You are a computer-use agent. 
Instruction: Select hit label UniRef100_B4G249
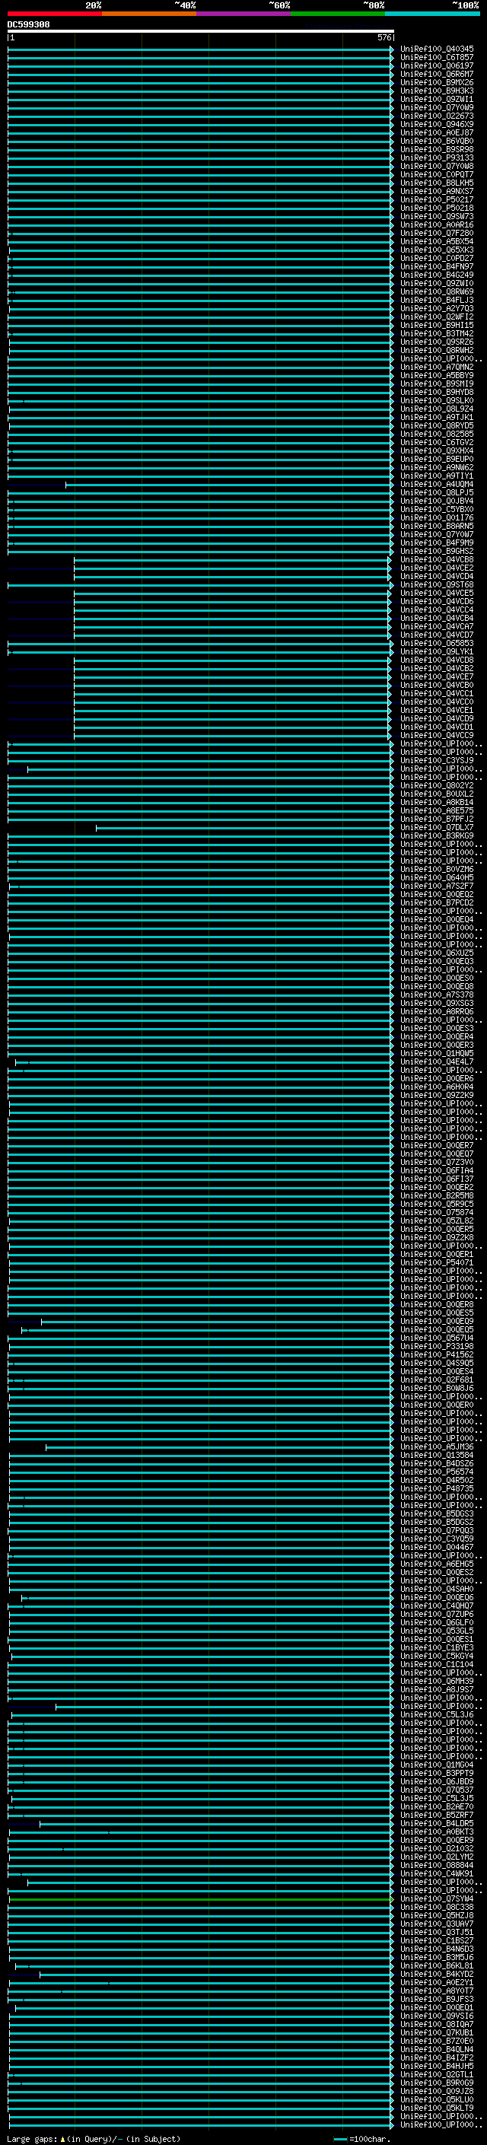click(x=437, y=275)
